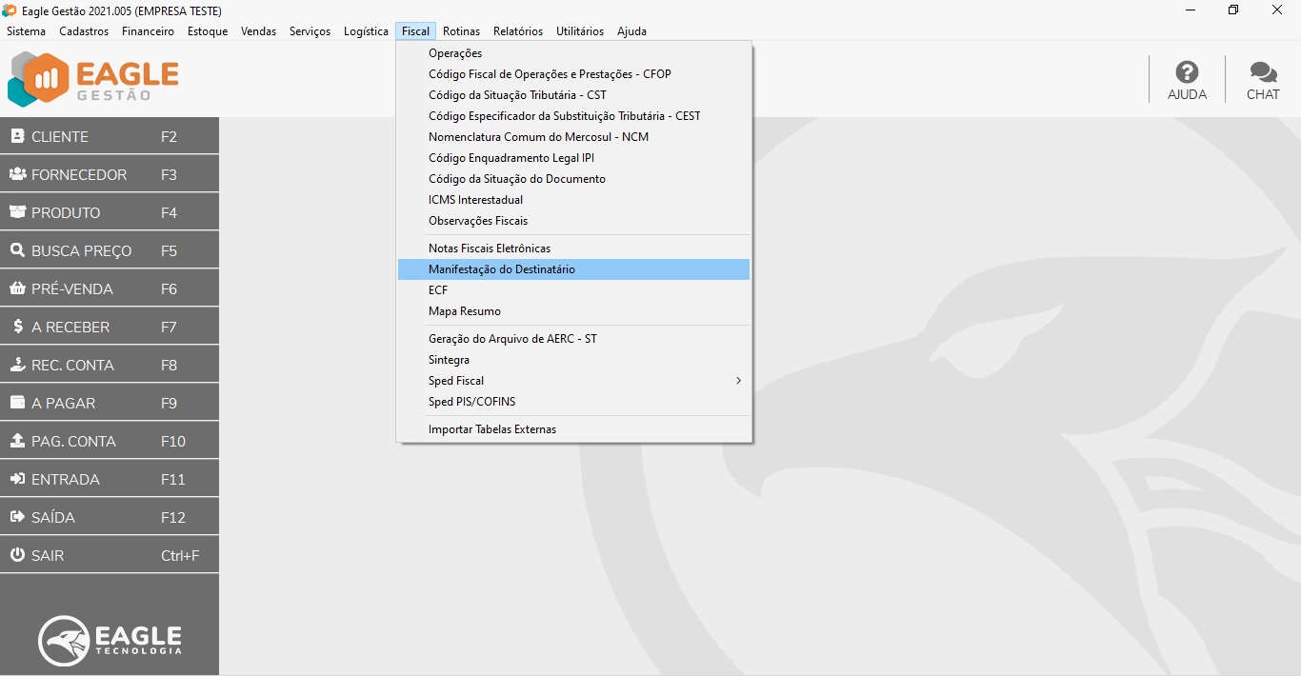The height and width of the screenshot is (676, 1301).
Task: Click the Entrada arrow icon
Action: pyautogui.click(x=17, y=479)
